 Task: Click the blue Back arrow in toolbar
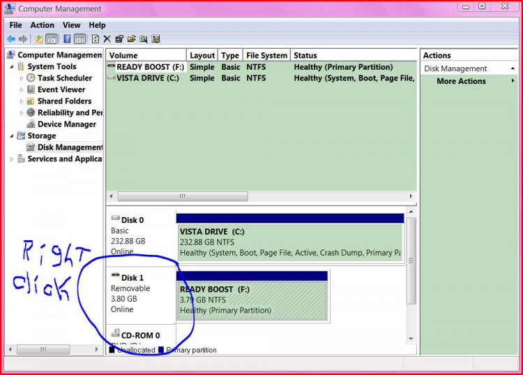(x=11, y=39)
